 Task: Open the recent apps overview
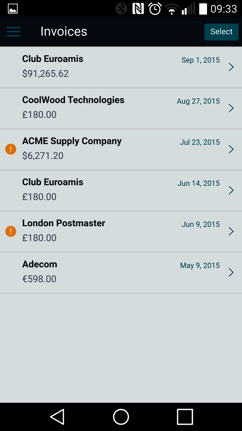click(185, 417)
